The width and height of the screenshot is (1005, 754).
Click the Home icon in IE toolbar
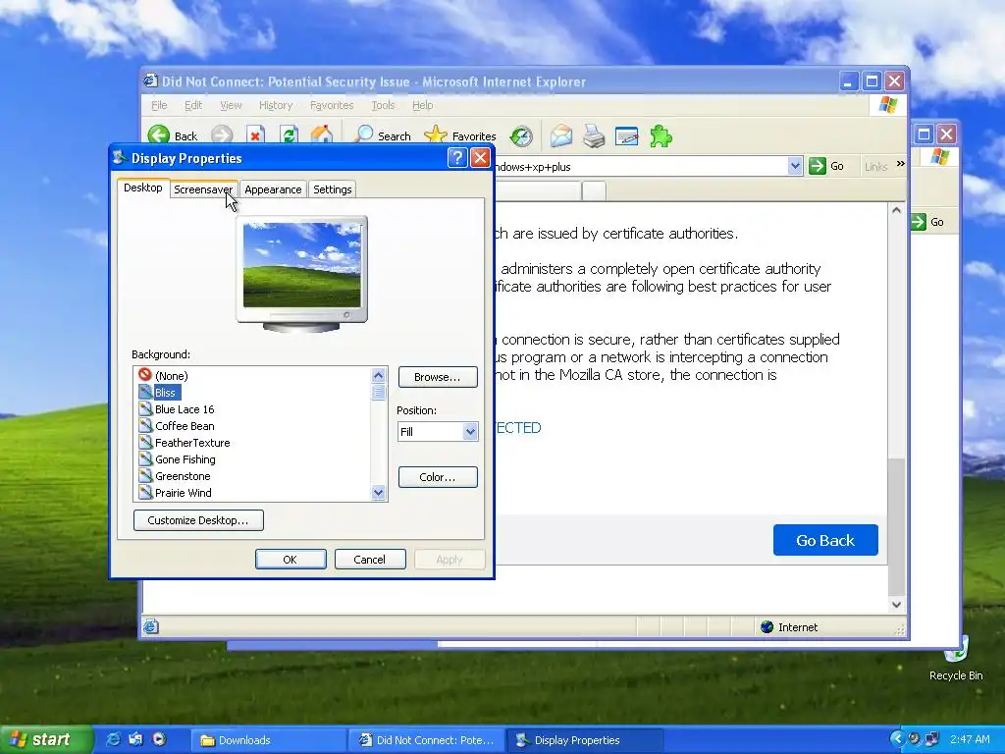[x=322, y=135]
